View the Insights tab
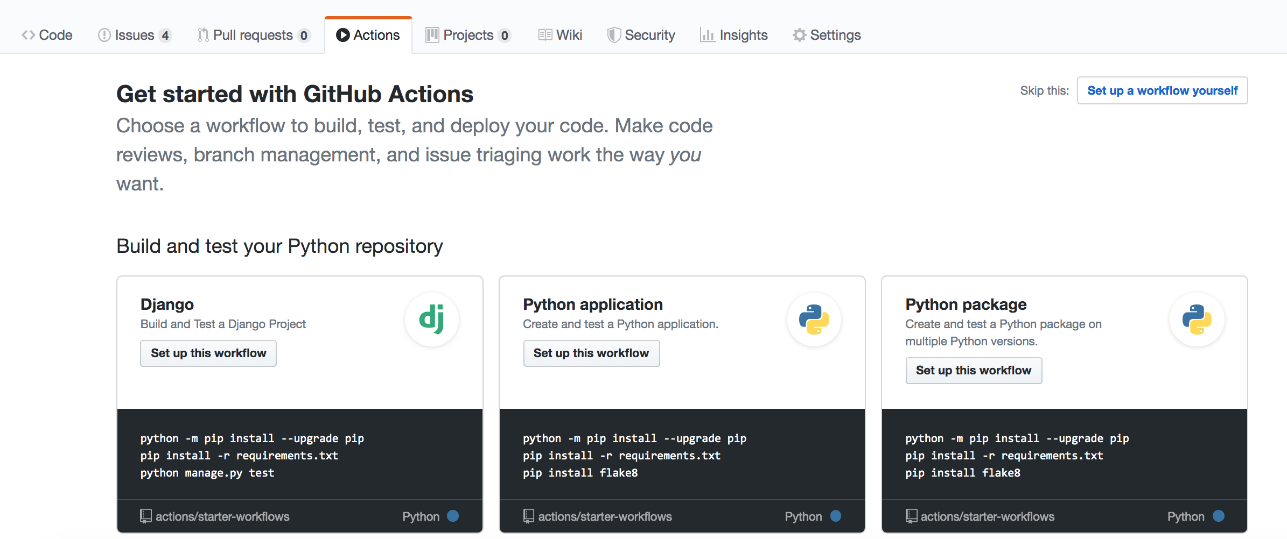Viewport: 1287px width, 539px height. click(x=733, y=35)
